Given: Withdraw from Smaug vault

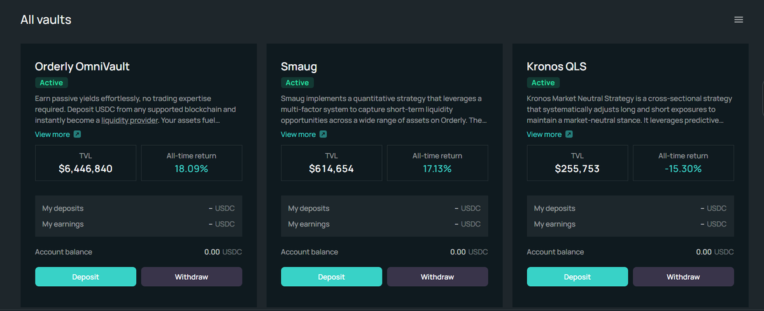Looking at the screenshot, I should (437, 277).
